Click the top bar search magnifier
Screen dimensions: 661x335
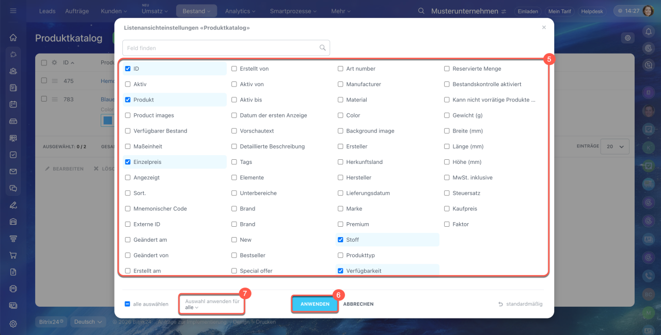(421, 11)
